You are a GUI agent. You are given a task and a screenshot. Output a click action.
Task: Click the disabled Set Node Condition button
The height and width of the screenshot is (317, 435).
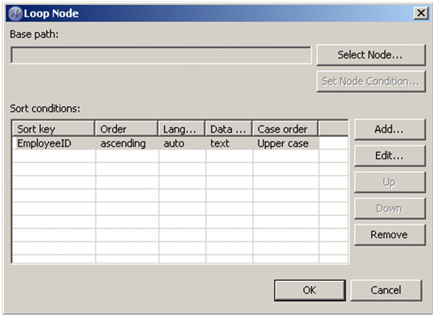point(371,81)
